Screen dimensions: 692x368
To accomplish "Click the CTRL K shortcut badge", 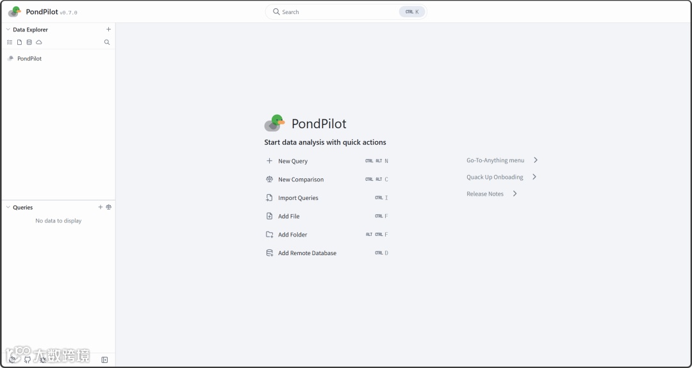I will [x=412, y=12].
